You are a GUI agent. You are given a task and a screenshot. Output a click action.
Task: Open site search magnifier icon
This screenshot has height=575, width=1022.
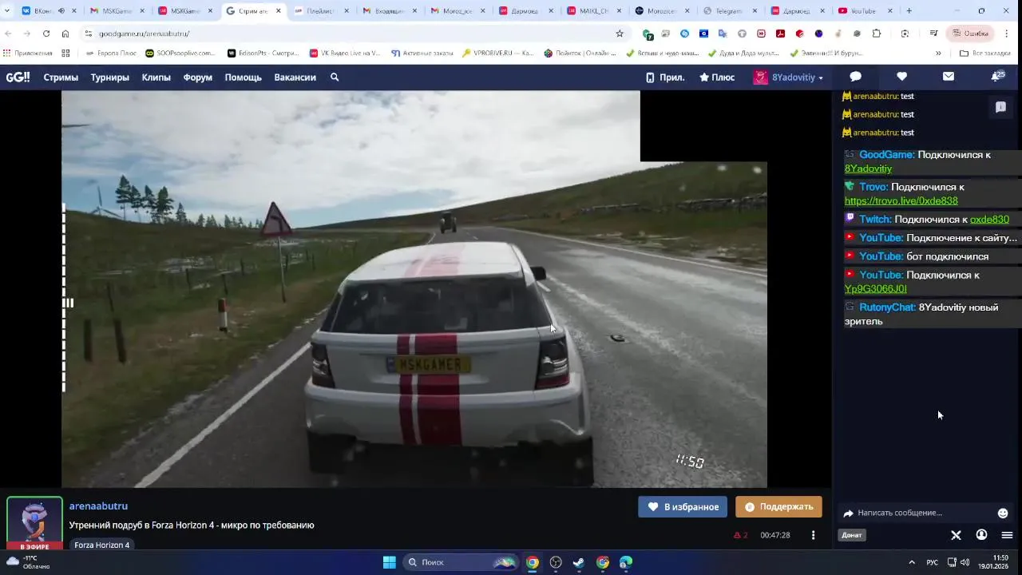pyautogui.click(x=335, y=77)
